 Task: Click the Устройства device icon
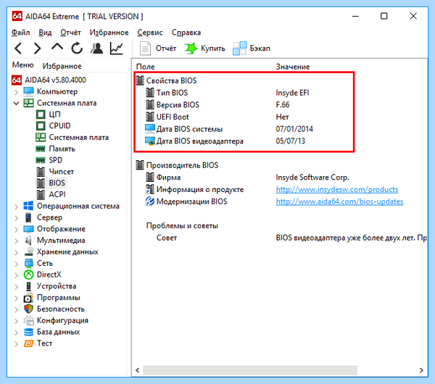pyautogui.click(x=28, y=286)
